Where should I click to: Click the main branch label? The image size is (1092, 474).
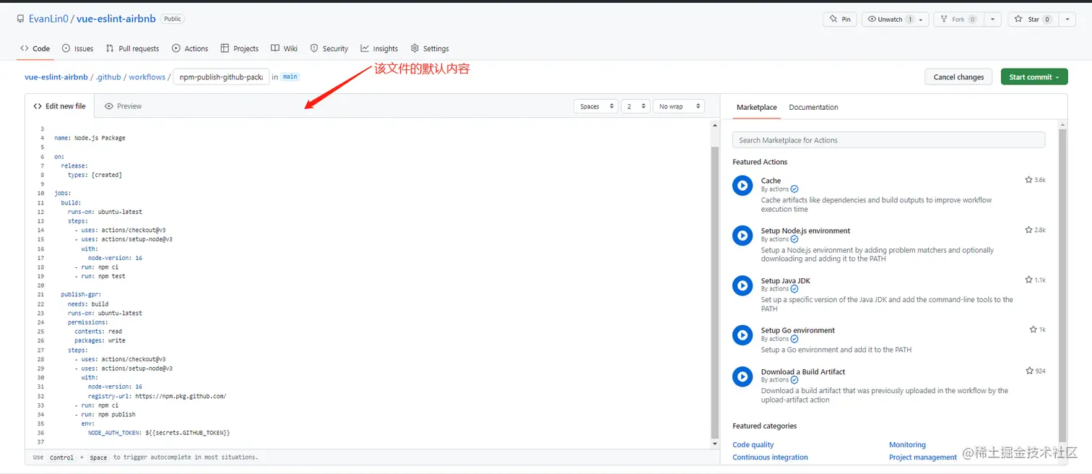(290, 77)
